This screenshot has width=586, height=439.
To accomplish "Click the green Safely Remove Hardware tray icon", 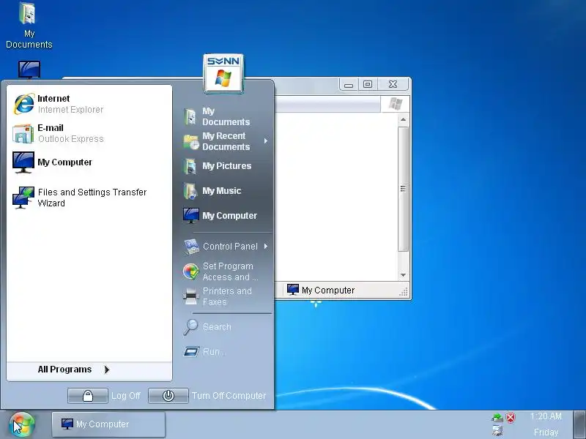I will pos(497,417).
